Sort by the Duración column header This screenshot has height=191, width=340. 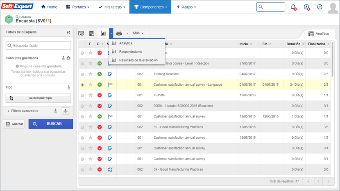pyautogui.click(x=295, y=44)
